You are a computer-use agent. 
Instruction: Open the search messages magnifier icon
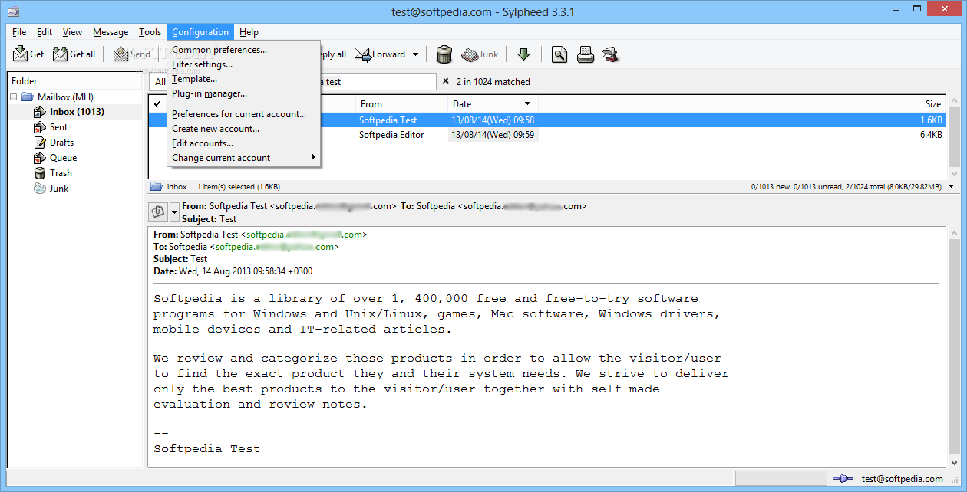pyautogui.click(x=560, y=54)
